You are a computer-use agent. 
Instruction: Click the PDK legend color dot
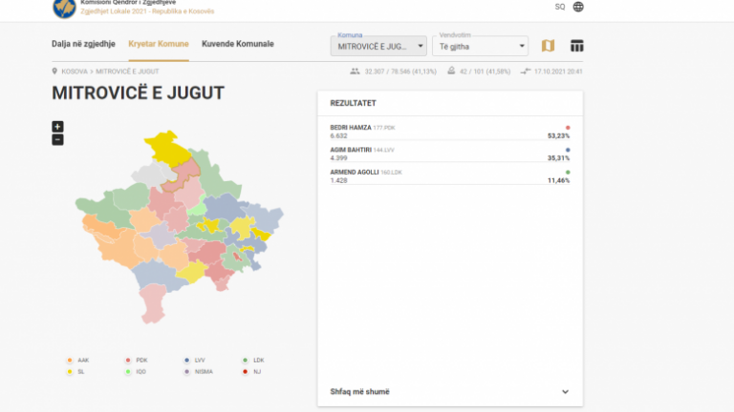tap(128, 360)
